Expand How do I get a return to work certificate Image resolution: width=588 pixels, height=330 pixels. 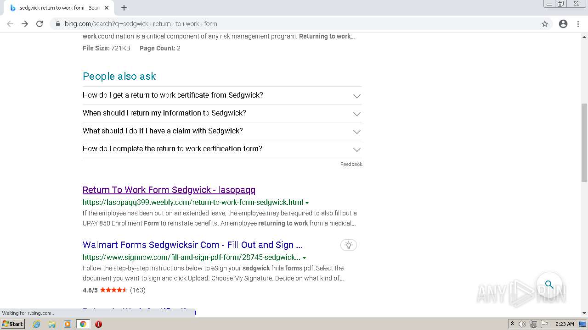[x=222, y=95]
